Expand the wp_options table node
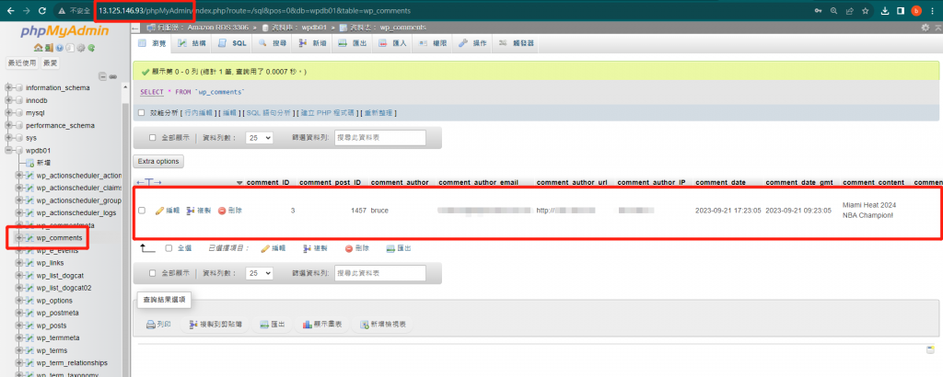The image size is (943, 377). coord(19,300)
